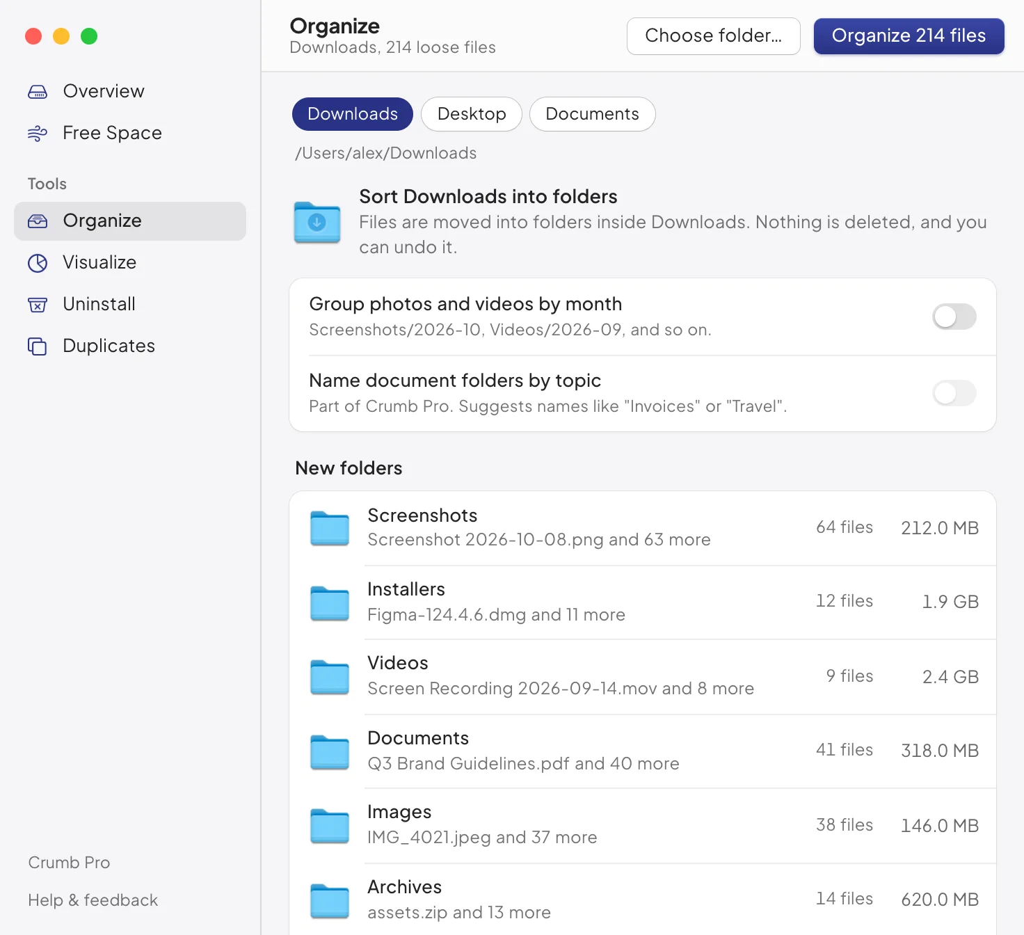Click 'assets.zip and 13 more' text
The image size is (1024, 935).
459,913
